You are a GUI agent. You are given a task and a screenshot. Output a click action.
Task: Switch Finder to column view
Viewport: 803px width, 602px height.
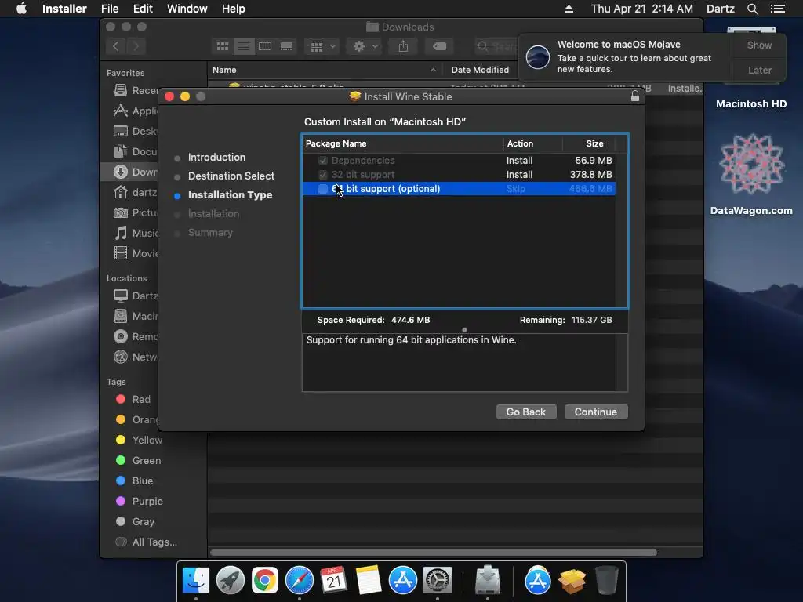(265, 46)
